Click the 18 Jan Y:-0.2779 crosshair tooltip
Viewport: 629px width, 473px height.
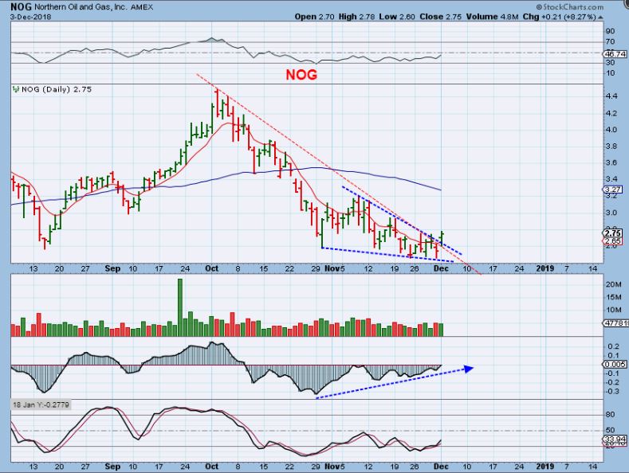coord(41,405)
